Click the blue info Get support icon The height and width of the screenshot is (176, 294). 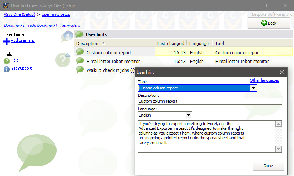pos(7,69)
